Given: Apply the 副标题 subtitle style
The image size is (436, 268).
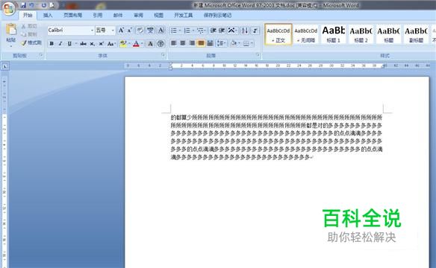Looking at the screenshot, I should click(x=416, y=34).
